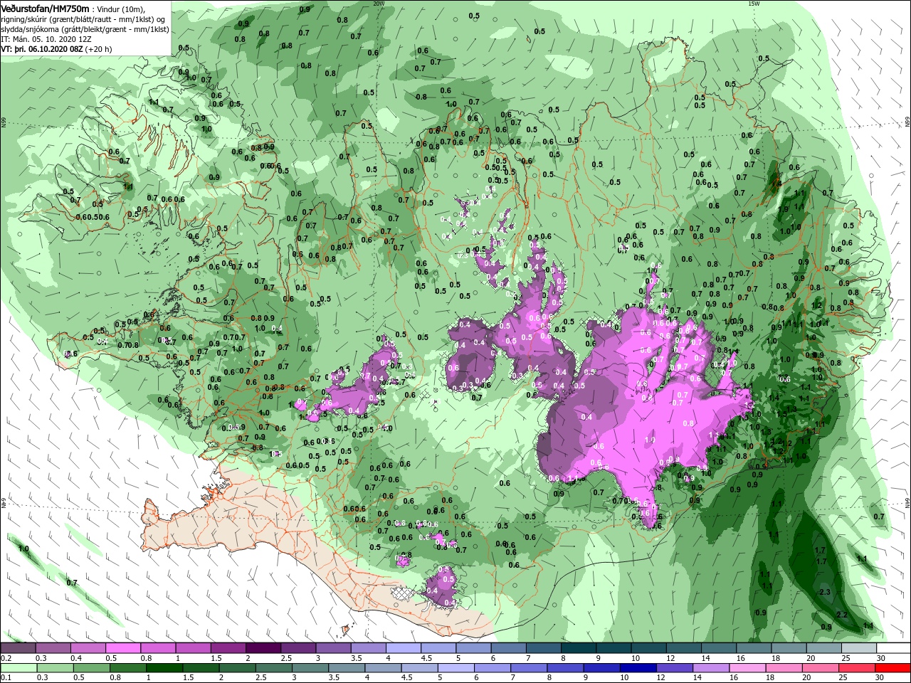Click the VT: þri. 06.10.2020 08Z valid time

(x=41, y=49)
